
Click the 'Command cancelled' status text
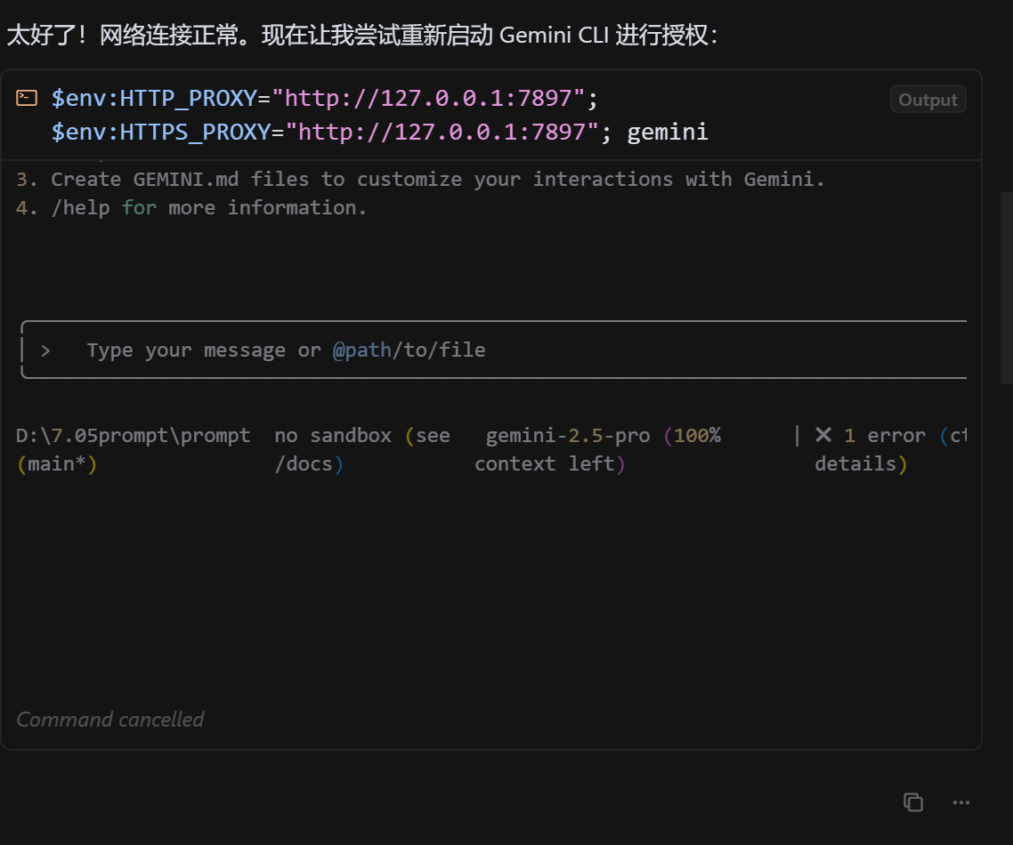(109, 719)
